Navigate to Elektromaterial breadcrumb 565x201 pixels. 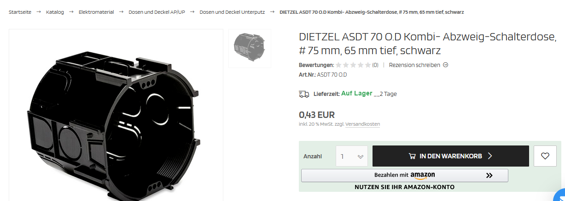[96, 12]
